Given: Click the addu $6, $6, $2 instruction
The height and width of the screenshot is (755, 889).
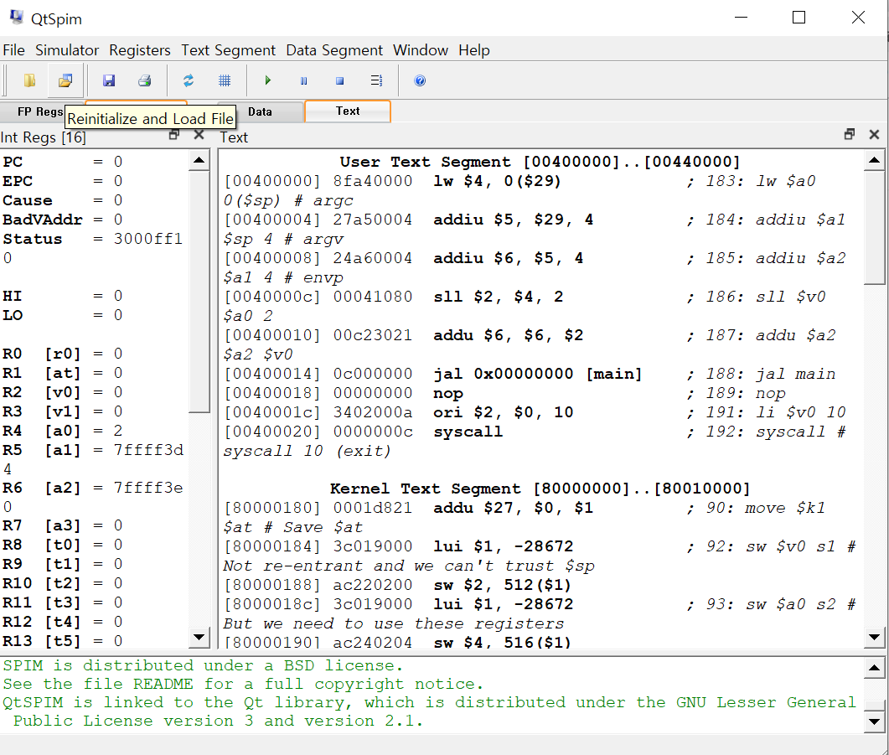Looking at the screenshot, I should [529, 345].
